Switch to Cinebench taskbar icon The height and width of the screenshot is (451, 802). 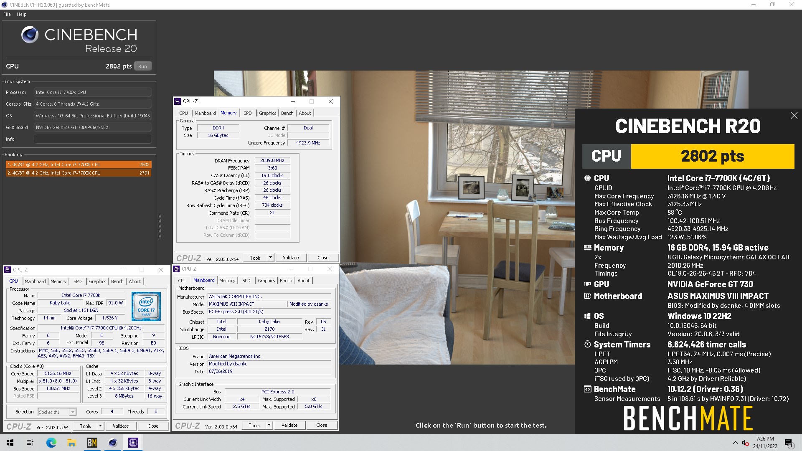[x=113, y=443]
